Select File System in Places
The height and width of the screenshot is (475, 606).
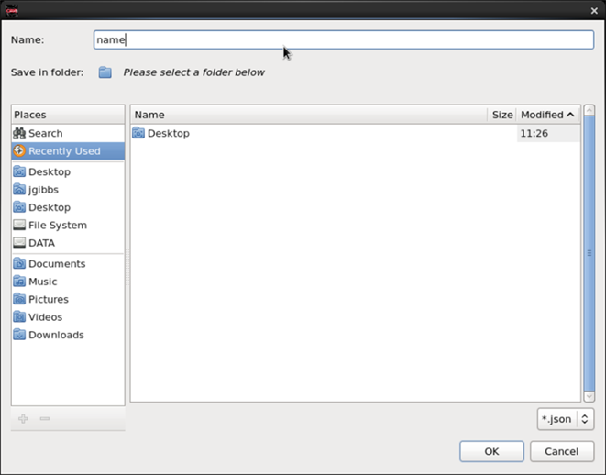(68, 225)
